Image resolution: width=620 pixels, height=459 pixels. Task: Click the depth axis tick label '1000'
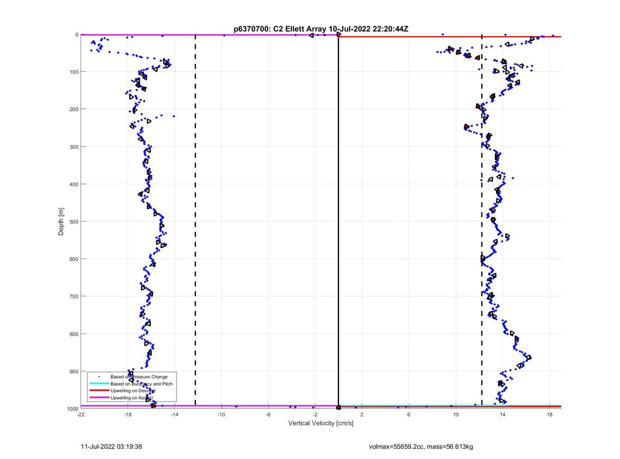[72, 408]
